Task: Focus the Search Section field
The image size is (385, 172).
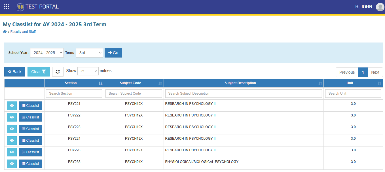Action: coord(74,94)
